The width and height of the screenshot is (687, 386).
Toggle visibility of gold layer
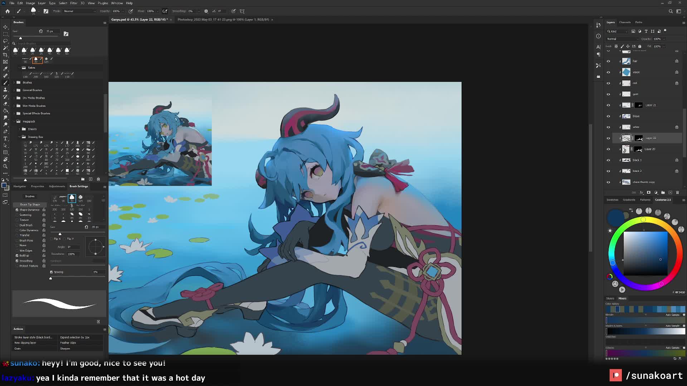(608, 94)
